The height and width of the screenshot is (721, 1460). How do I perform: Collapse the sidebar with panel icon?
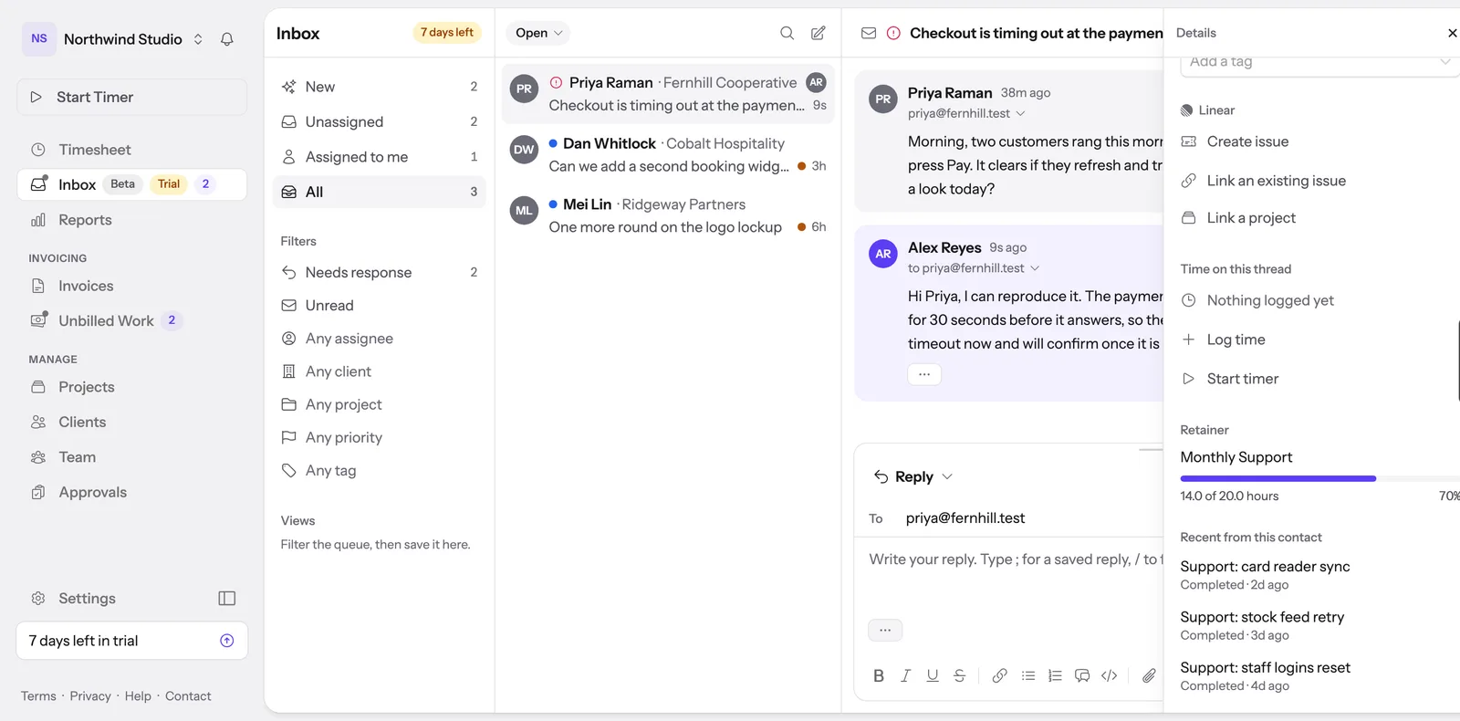(x=227, y=599)
